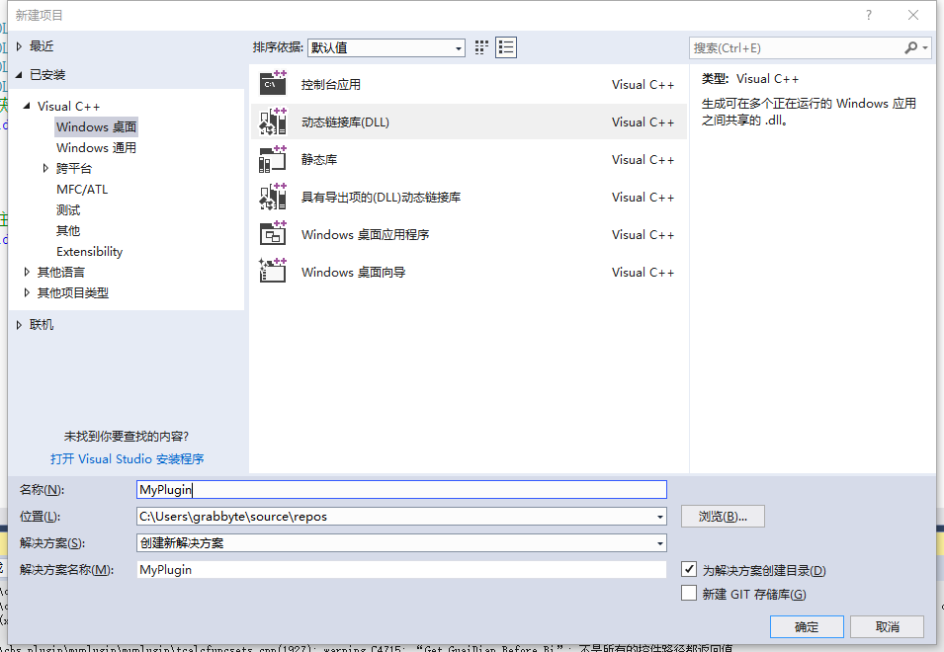The height and width of the screenshot is (652, 944).
Task: Switch to small icons grid view
Action: (x=481, y=47)
